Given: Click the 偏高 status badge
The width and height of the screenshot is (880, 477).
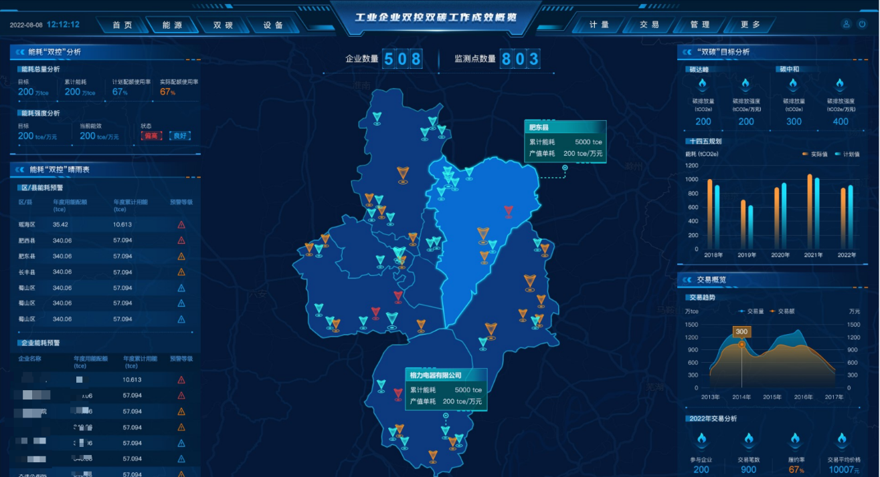Looking at the screenshot, I should coord(151,136).
